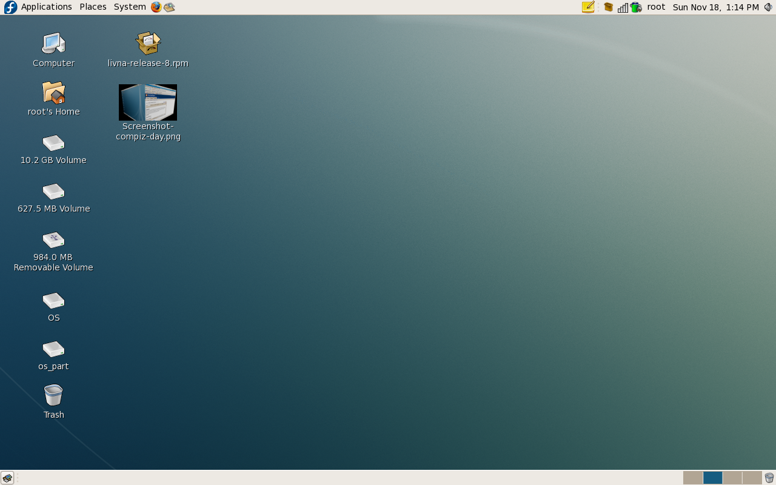Open the Places menu
This screenshot has height=485, width=776.
[x=93, y=7]
